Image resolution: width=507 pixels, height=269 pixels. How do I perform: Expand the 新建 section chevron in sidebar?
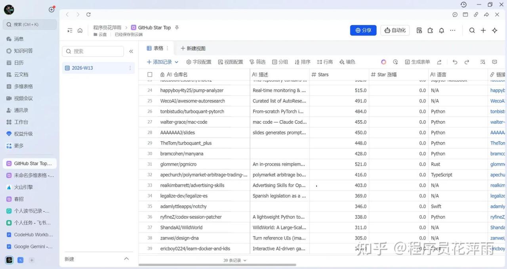point(126,259)
